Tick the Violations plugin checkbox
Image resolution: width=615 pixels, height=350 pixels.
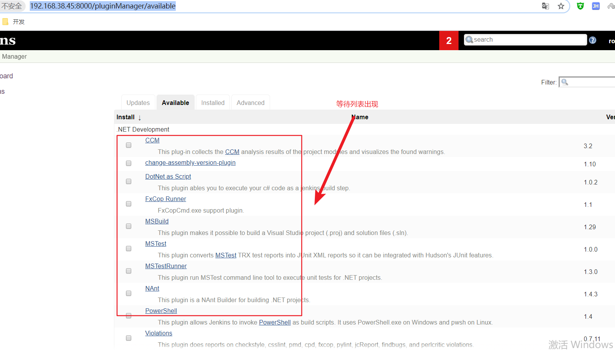point(129,338)
